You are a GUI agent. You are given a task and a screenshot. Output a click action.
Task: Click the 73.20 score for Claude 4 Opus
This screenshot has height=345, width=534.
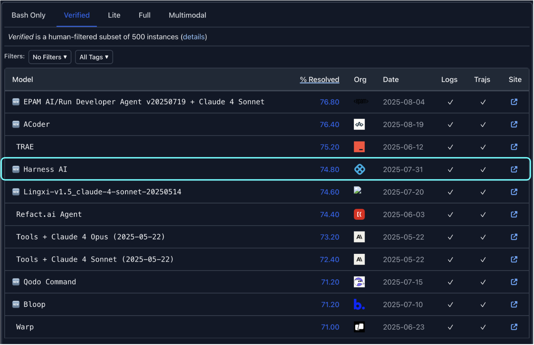[x=329, y=237]
